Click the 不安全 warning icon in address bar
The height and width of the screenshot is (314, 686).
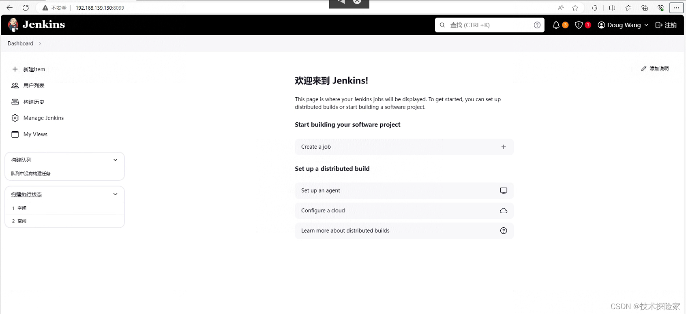coord(45,8)
